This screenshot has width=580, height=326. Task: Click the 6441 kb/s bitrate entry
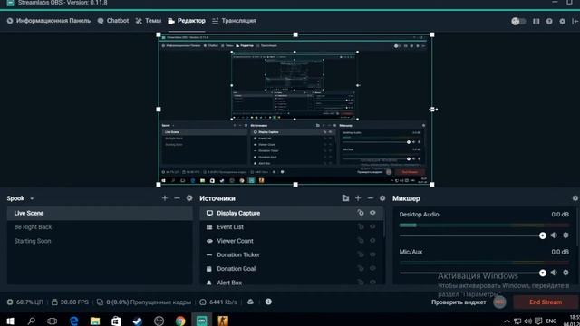pyautogui.click(x=218, y=302)
